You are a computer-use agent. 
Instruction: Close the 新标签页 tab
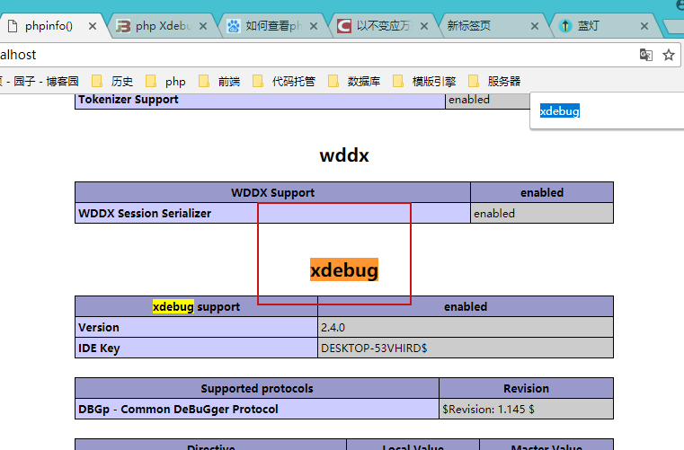pos(535,26)
